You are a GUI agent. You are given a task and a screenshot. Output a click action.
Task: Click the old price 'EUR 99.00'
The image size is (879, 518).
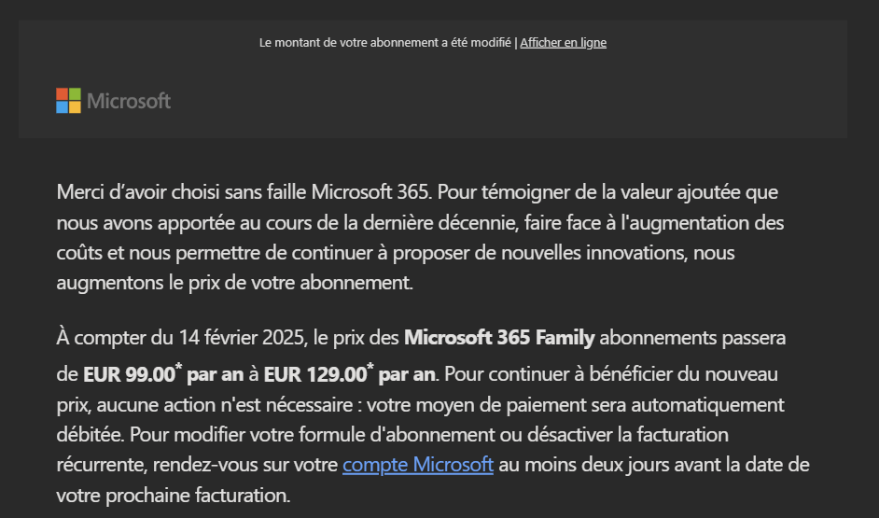(x=129, y=375)
